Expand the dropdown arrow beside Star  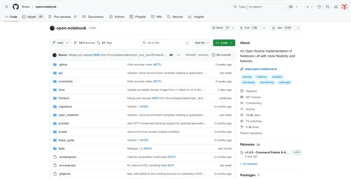(298, 28)
